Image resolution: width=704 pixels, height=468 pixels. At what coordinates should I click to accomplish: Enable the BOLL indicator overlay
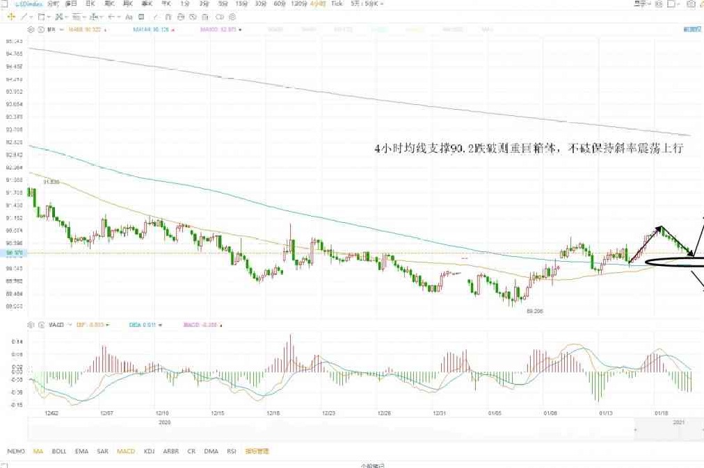coord(59,451)
